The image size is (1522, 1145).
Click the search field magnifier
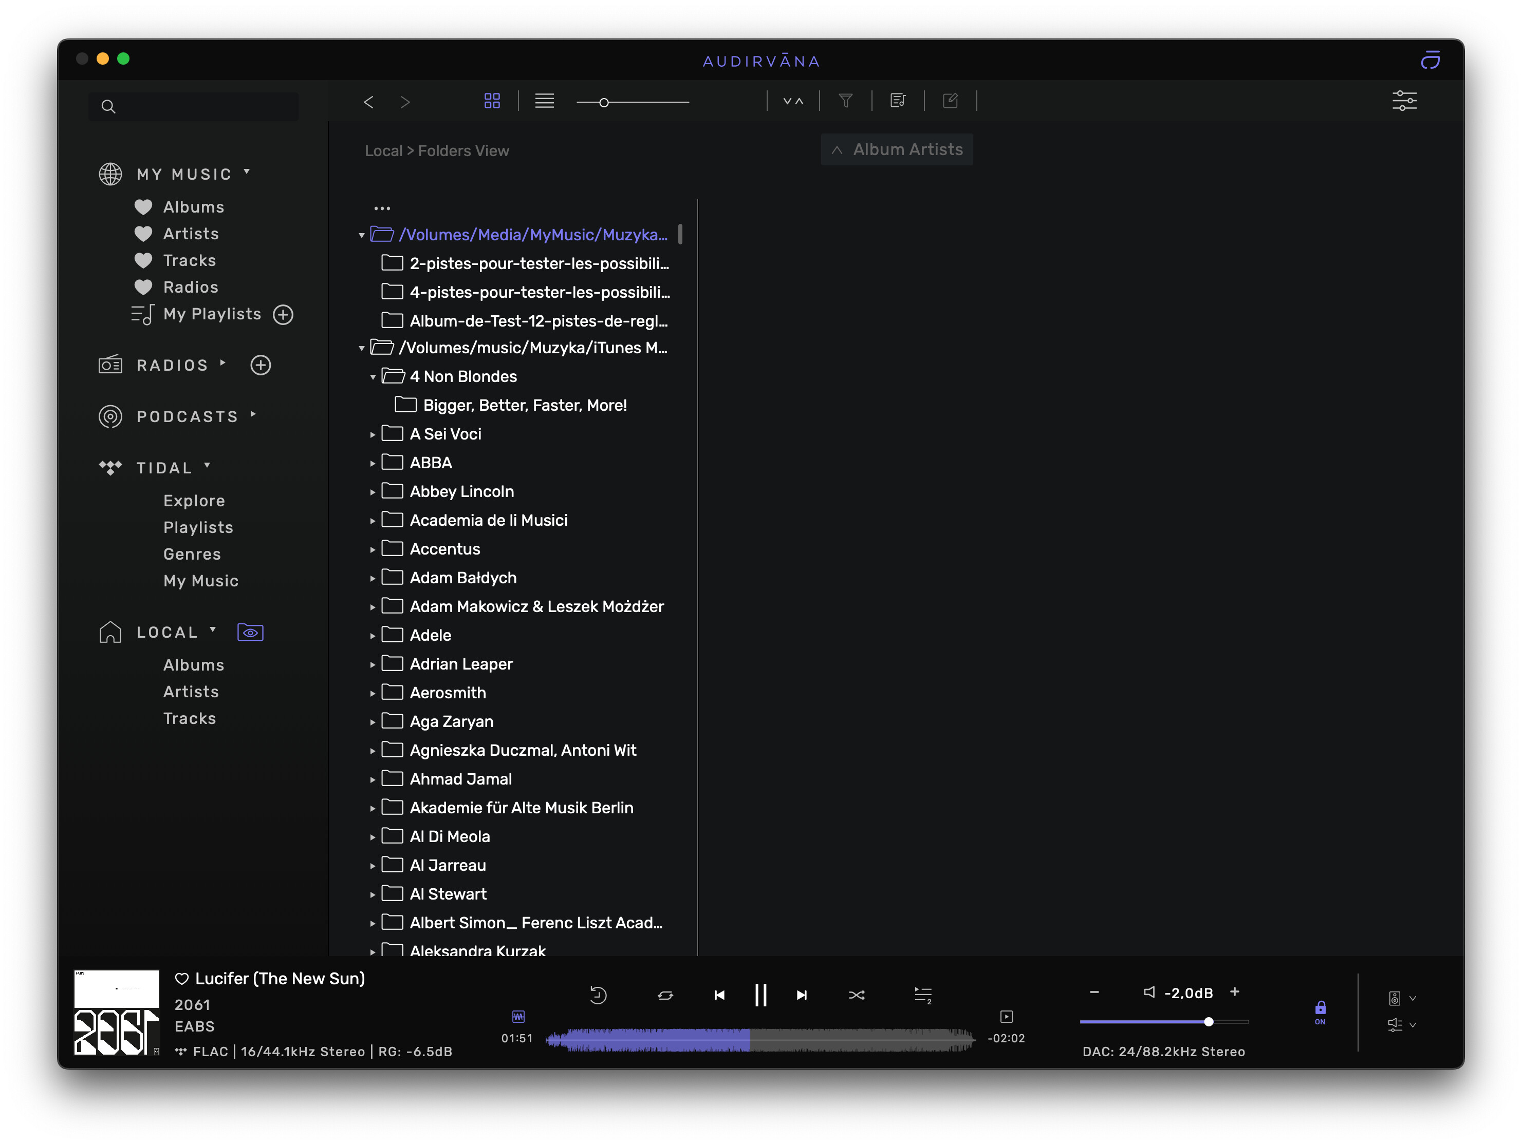point(108,107)
